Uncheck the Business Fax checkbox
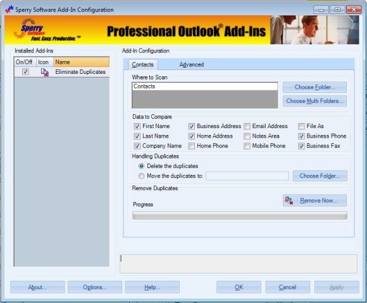Screen dimensions: 367x303 pos(301,146)
